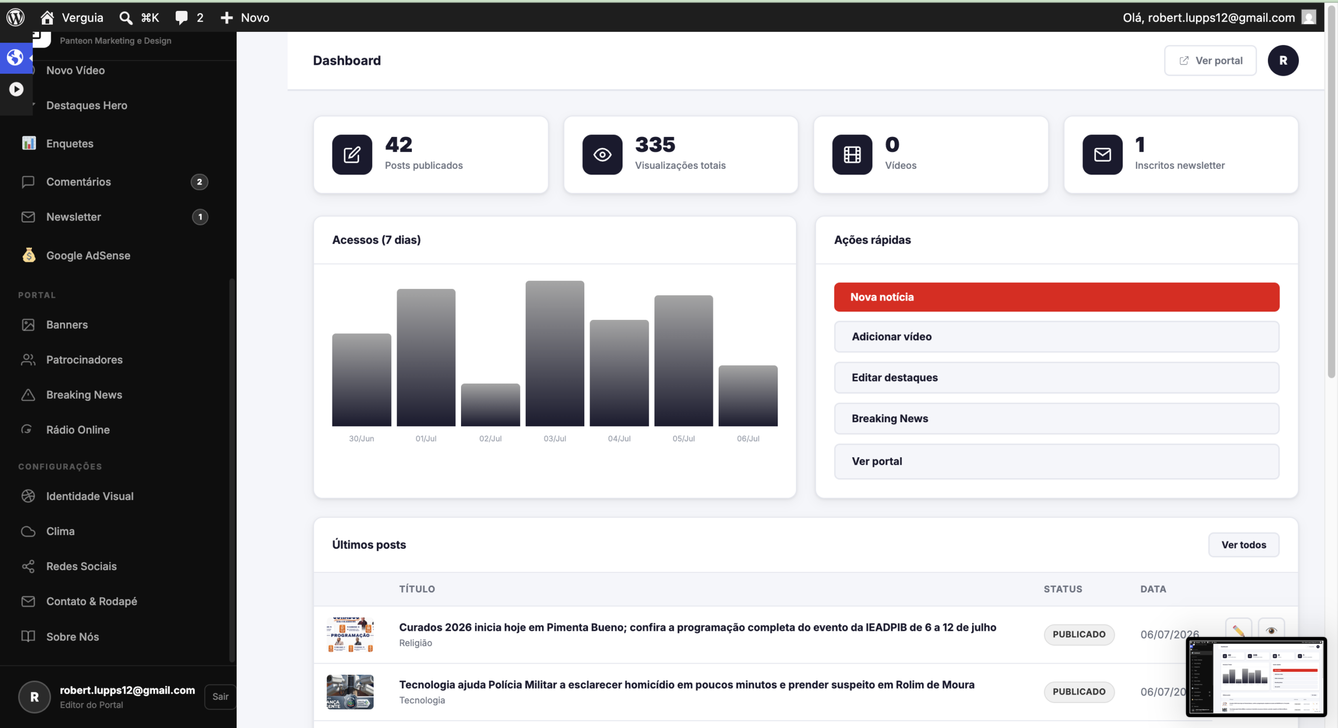Click PUBLICADO status of Curados post

coord(1079,634)
